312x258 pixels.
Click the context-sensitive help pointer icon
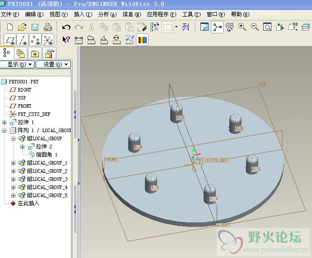click(66, 40)
